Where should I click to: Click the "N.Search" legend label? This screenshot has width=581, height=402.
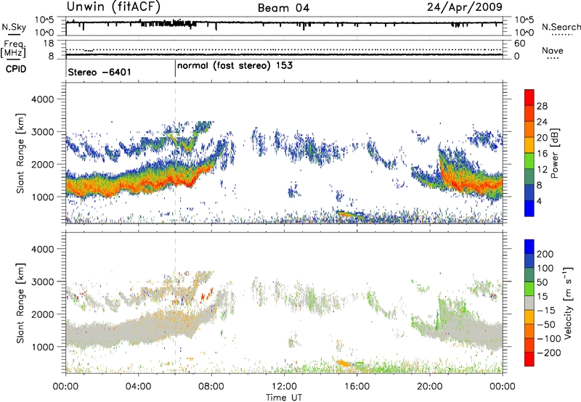[x=561, y=27]
